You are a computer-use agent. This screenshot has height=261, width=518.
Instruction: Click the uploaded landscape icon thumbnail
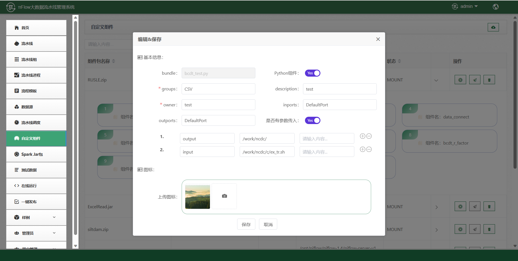click(198, 197)
